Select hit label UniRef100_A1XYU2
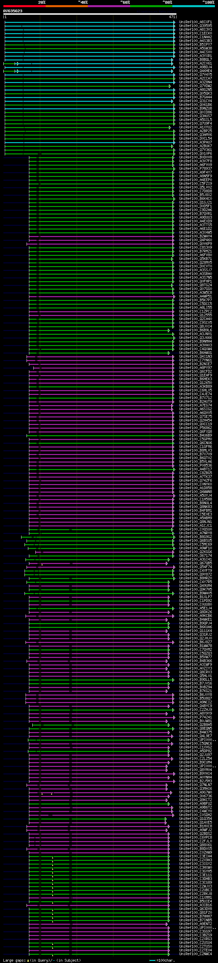This screenshot has width=218, height=963. (195, 127)
